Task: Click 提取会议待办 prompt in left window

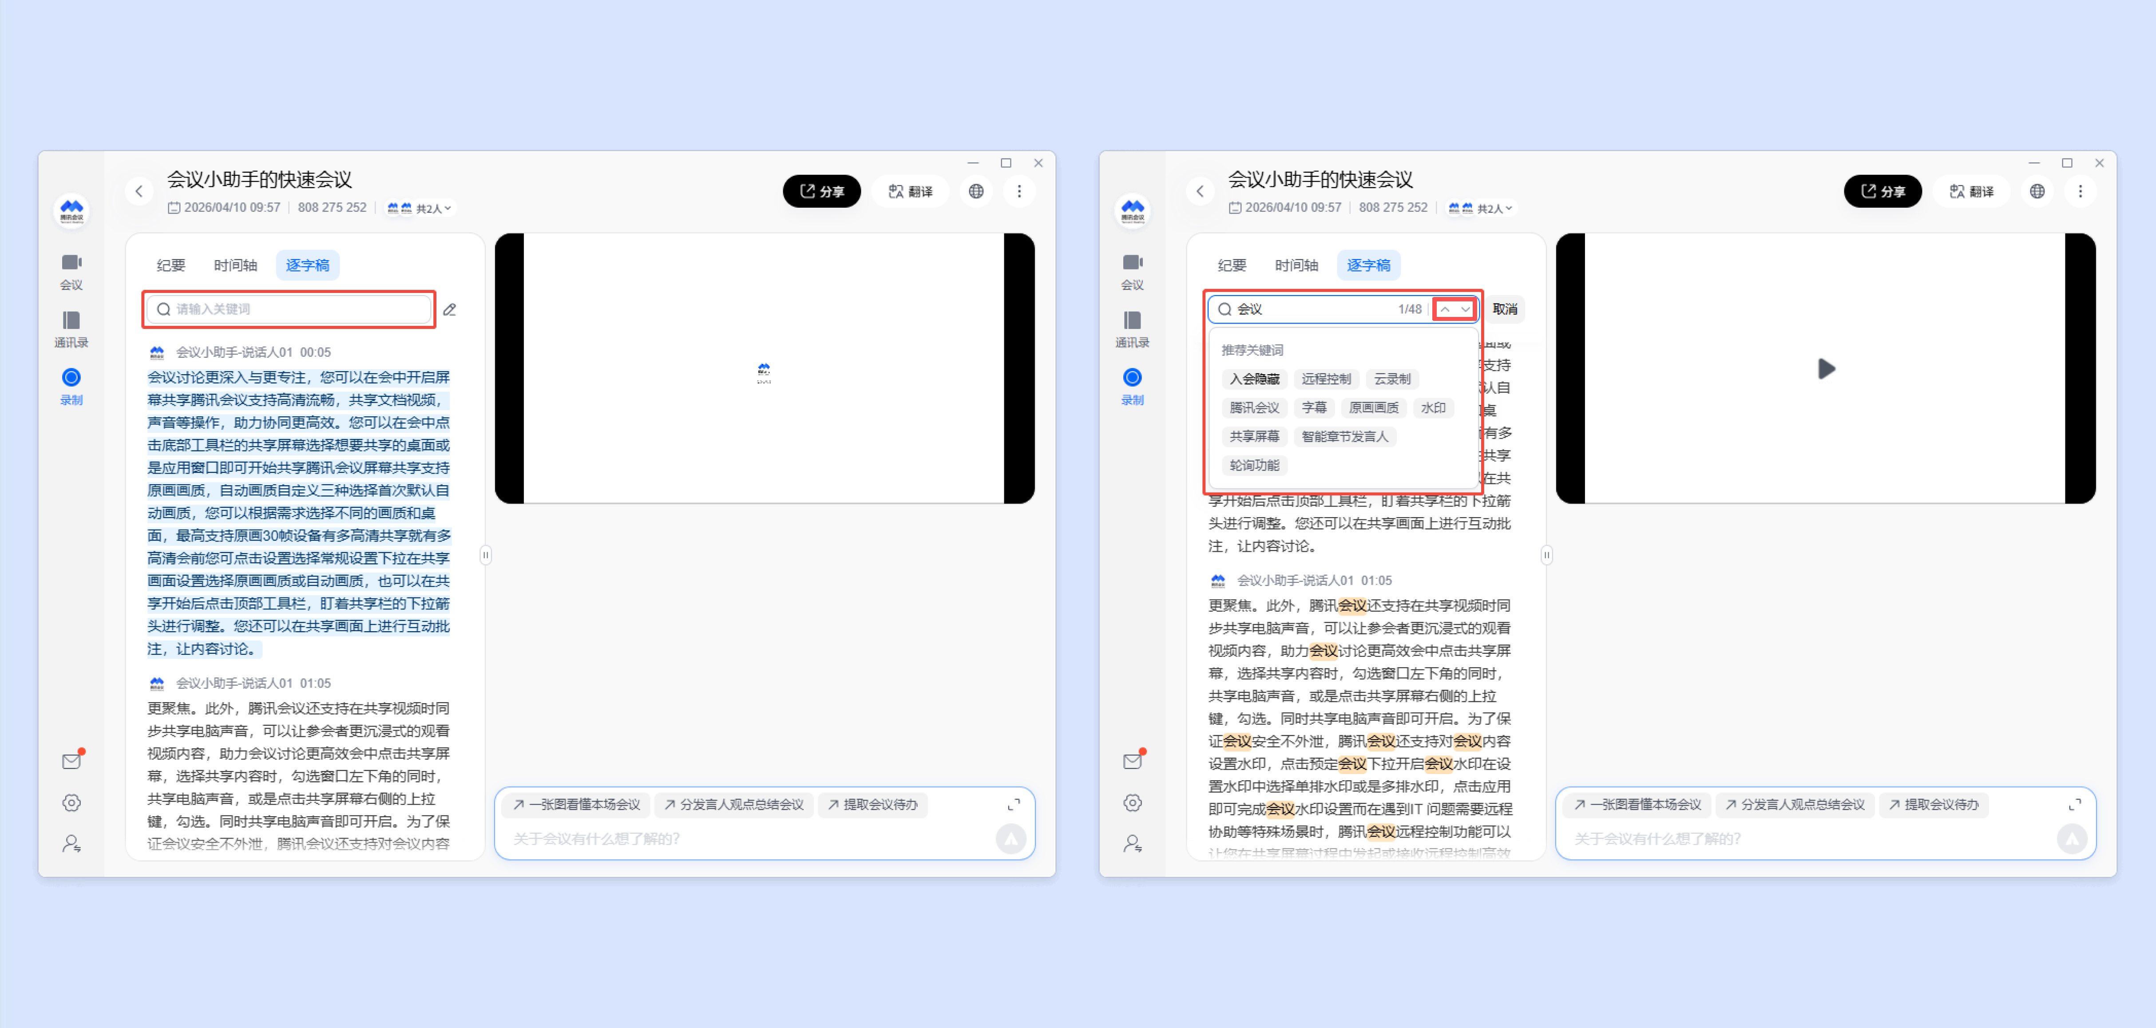Action: pyautogui.click(x=872, y=804)
